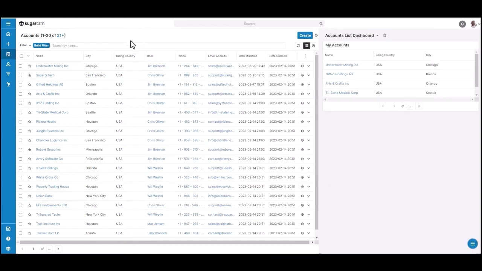Screen dimensions: 482x271
Task: Tick the select-all checkbox in header
Action: click(21, 56)
